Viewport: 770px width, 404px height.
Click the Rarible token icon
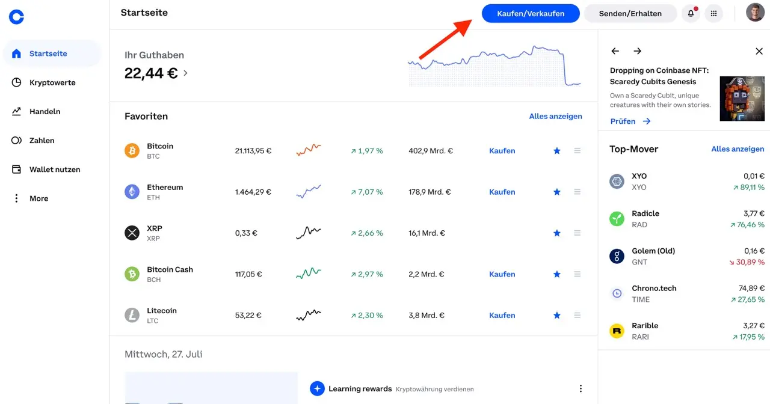tap(617, 331)
